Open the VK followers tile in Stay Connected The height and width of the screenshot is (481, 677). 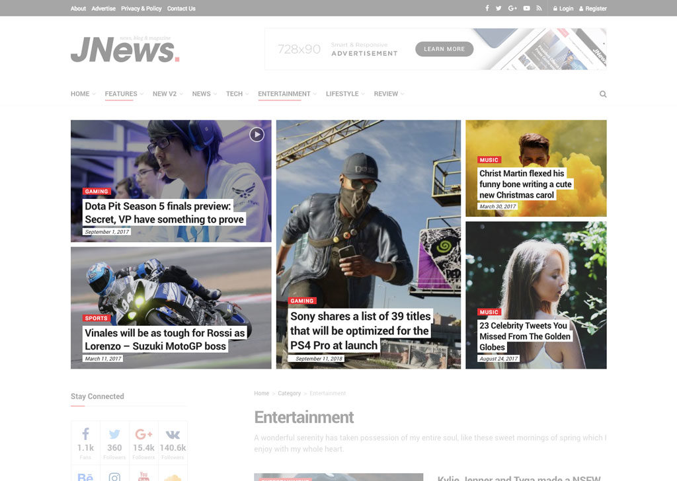click(173, 440)
